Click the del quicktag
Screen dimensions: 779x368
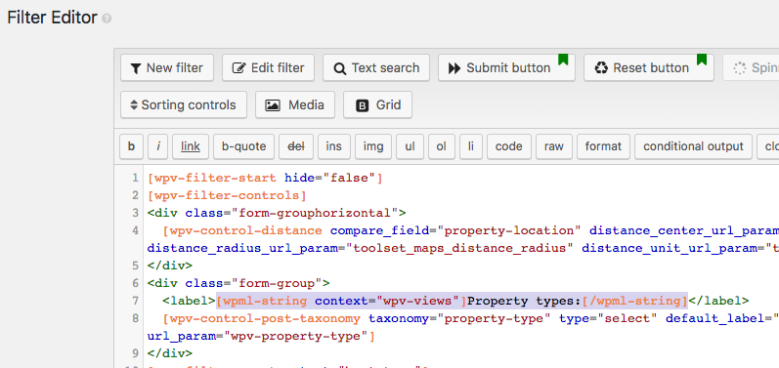point(296,146)
